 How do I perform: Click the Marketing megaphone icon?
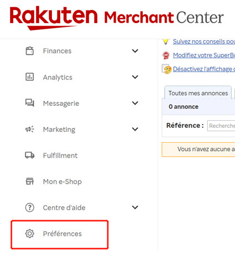point(30,129)
